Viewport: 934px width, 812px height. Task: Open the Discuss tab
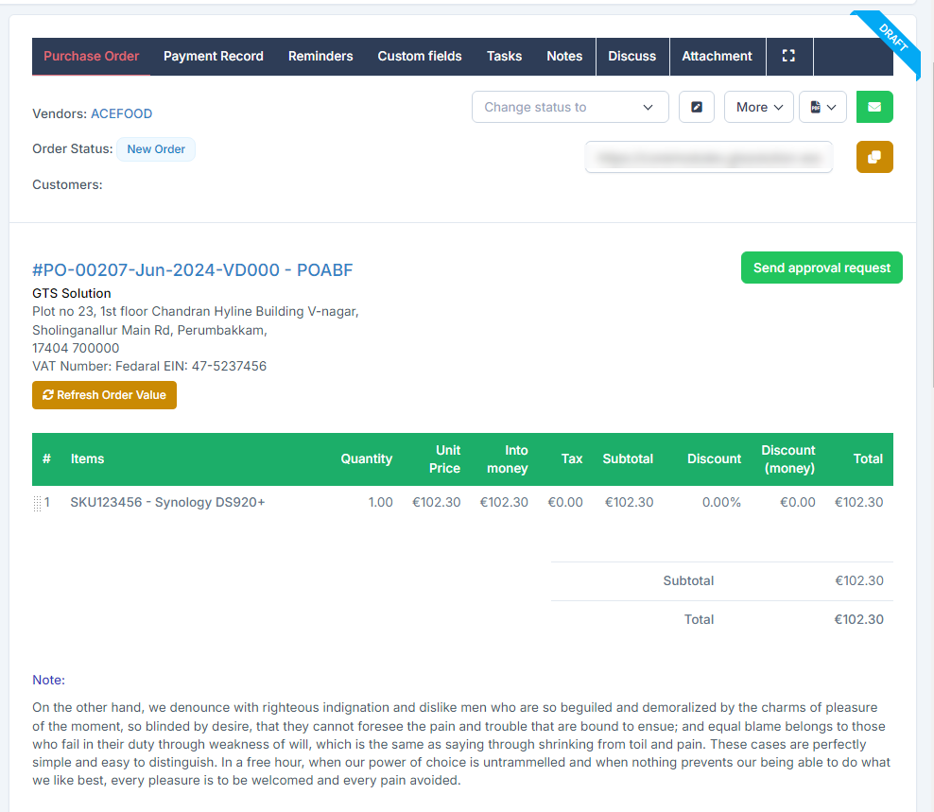tap(631, 56)
